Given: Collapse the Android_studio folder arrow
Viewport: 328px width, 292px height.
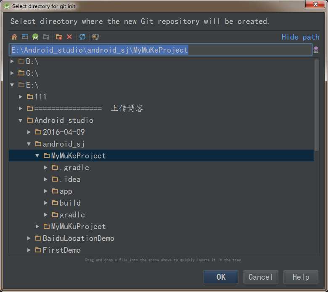Looking at the screenshot, I should click(20, 121).
